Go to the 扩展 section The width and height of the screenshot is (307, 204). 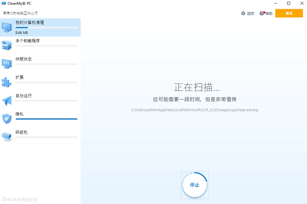click(40, 82)
